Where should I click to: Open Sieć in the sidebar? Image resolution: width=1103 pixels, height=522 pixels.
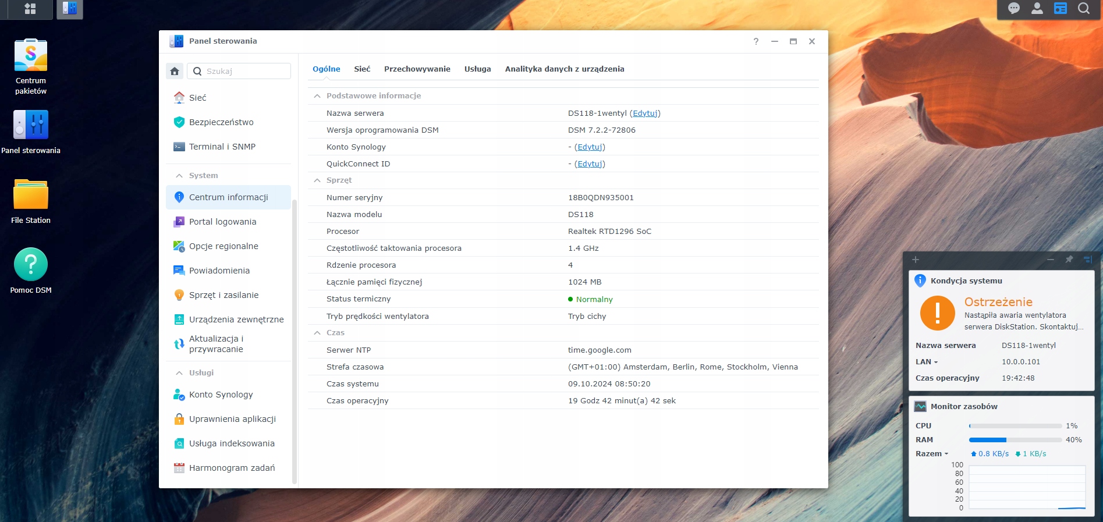tap(228, 98)
